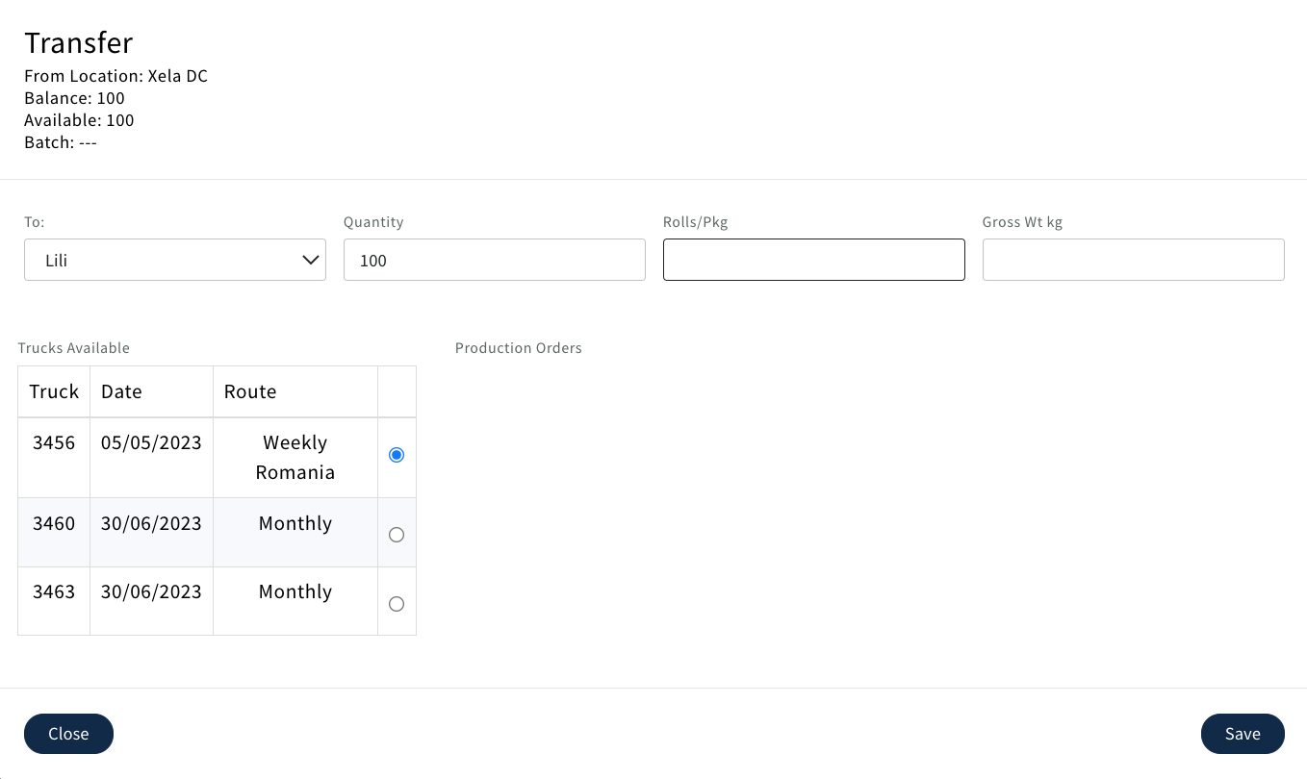1307x779 pixels.
Task: Click the chevron arrow beside Lili
Action: coord(310,260)
